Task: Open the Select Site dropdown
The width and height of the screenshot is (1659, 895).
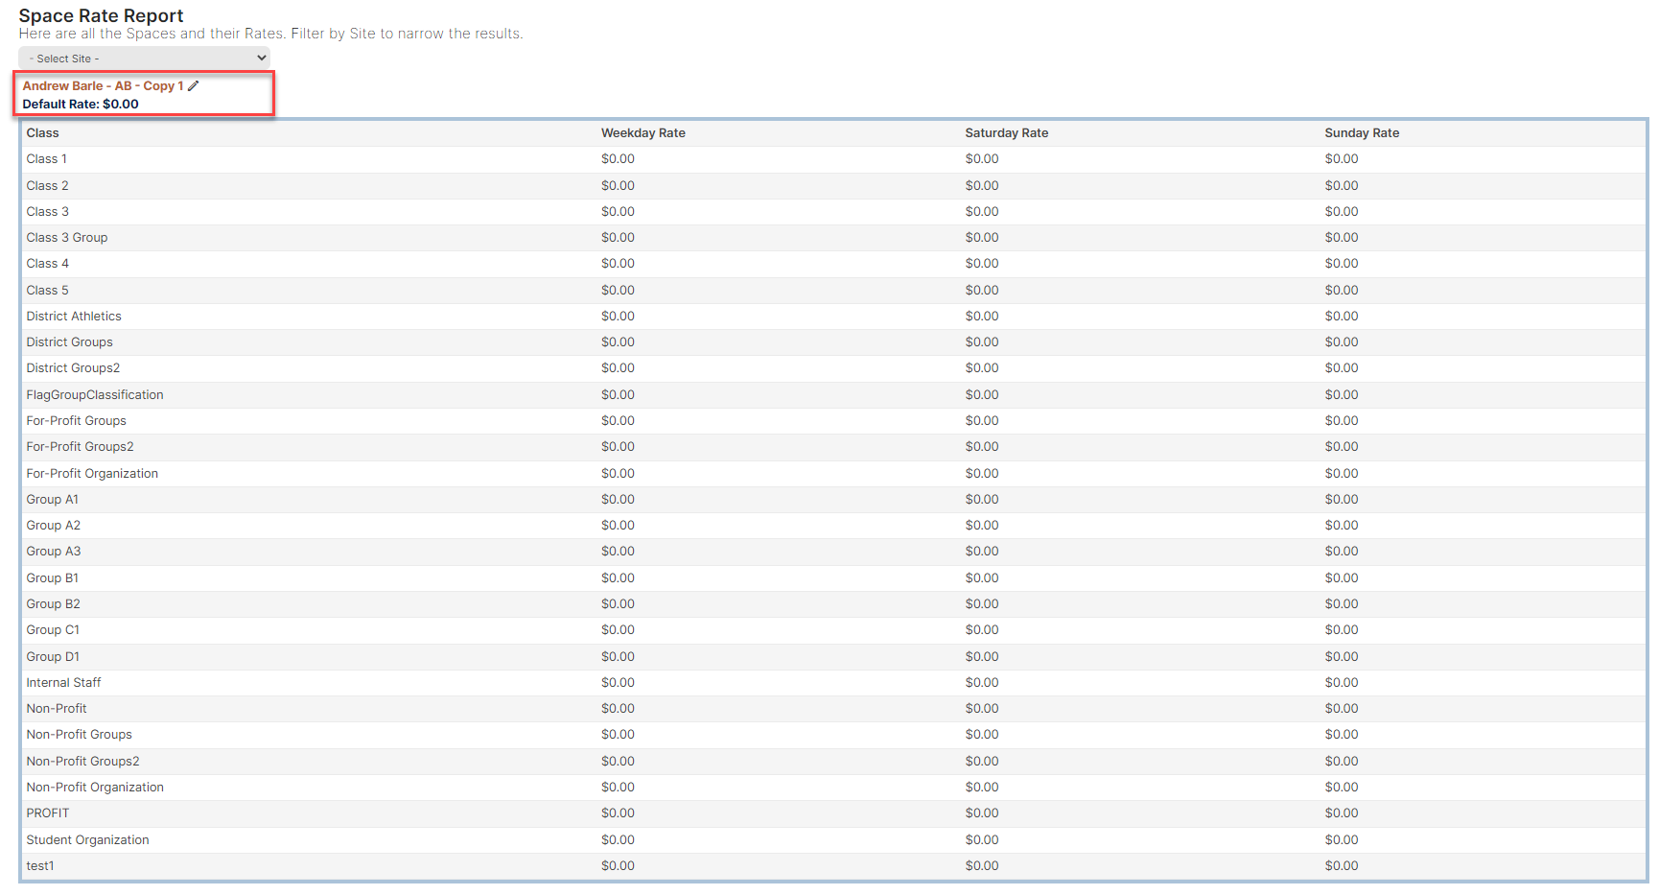Action: (144, 59)
